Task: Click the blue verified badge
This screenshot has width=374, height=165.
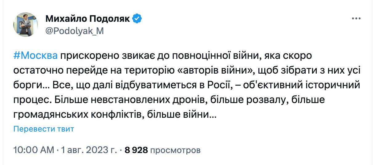Action: click(x=137, y=19)
